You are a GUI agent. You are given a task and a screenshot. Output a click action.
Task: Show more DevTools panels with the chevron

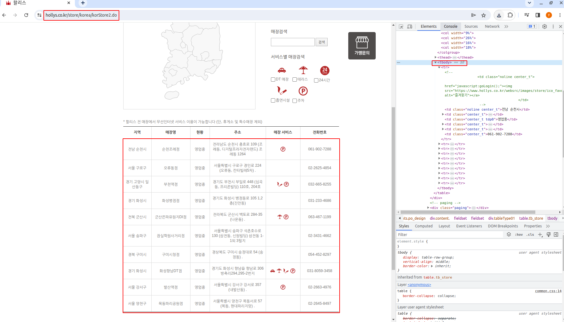(506, 26)
